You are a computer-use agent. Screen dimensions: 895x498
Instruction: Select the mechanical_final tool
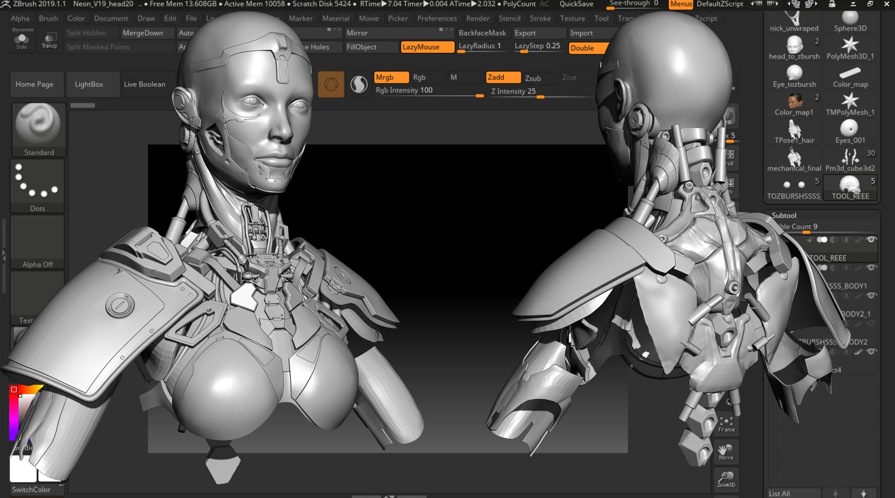click(794, 160)
